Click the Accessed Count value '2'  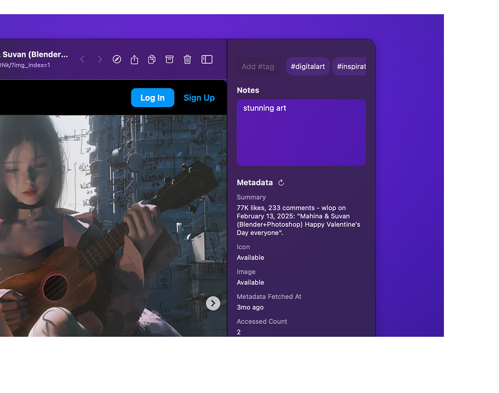[239, 332]
